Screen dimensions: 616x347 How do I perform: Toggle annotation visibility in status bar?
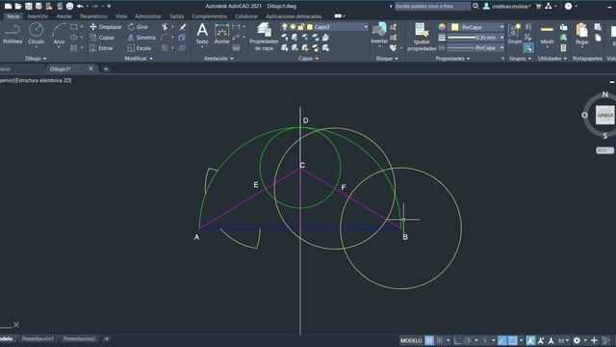530,340
